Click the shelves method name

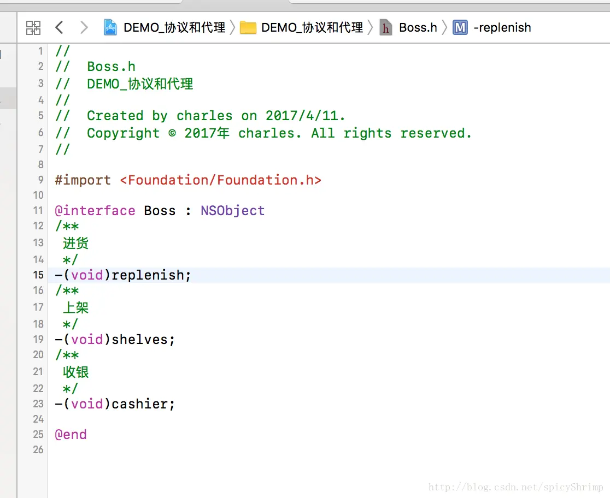140,340
